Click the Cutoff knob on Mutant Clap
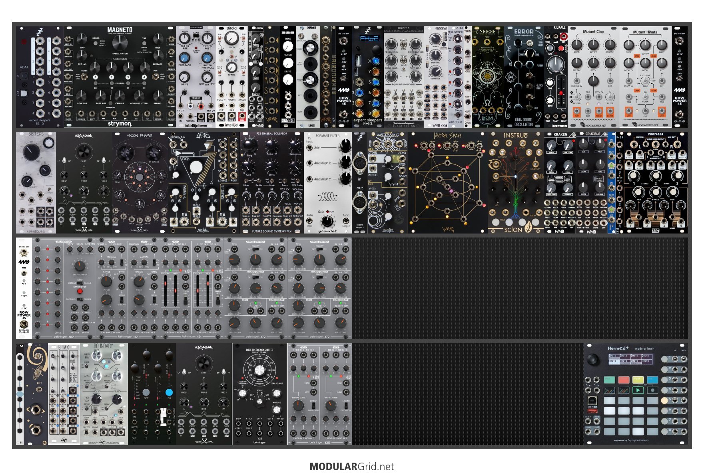 click(594, 44)
